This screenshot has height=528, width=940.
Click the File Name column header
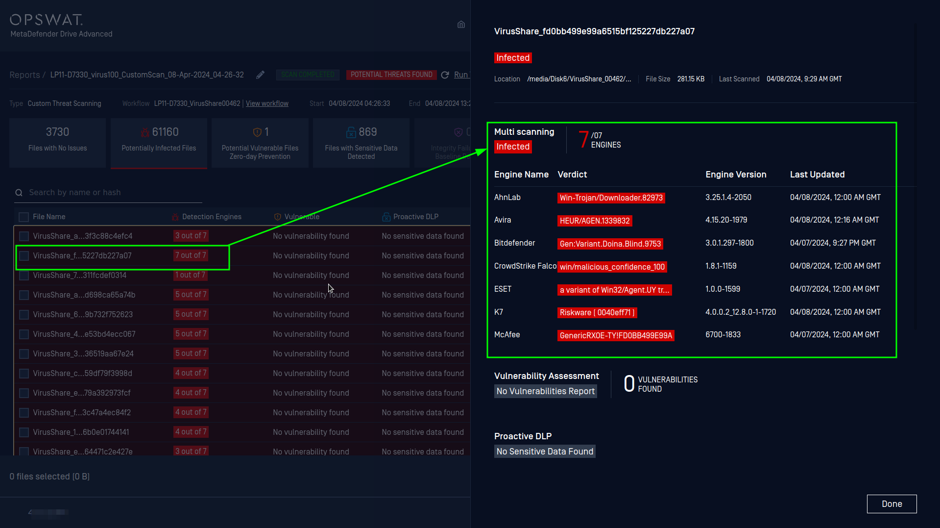[49, 217]
